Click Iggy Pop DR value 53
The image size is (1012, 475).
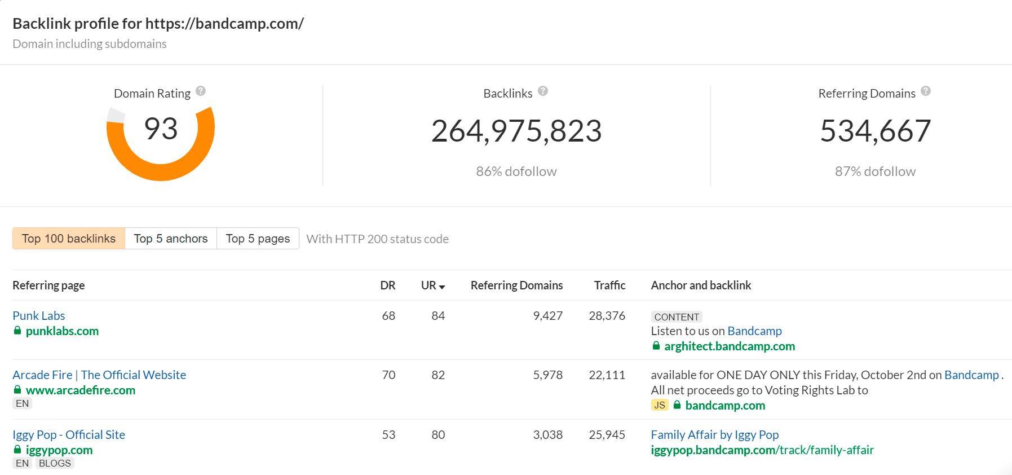(388, 435)
